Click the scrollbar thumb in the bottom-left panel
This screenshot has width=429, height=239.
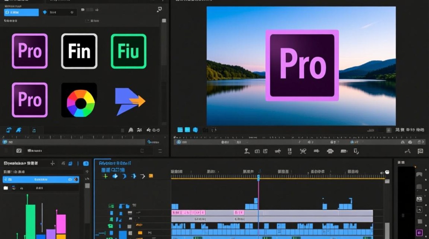tap(87, 186)
